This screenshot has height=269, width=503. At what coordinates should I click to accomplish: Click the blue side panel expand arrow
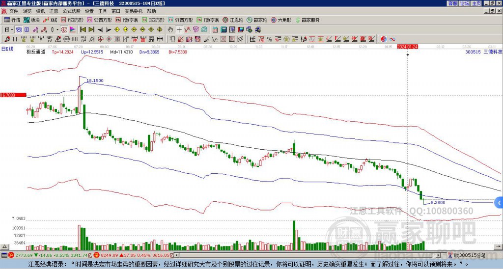click(x=499, y=203)
